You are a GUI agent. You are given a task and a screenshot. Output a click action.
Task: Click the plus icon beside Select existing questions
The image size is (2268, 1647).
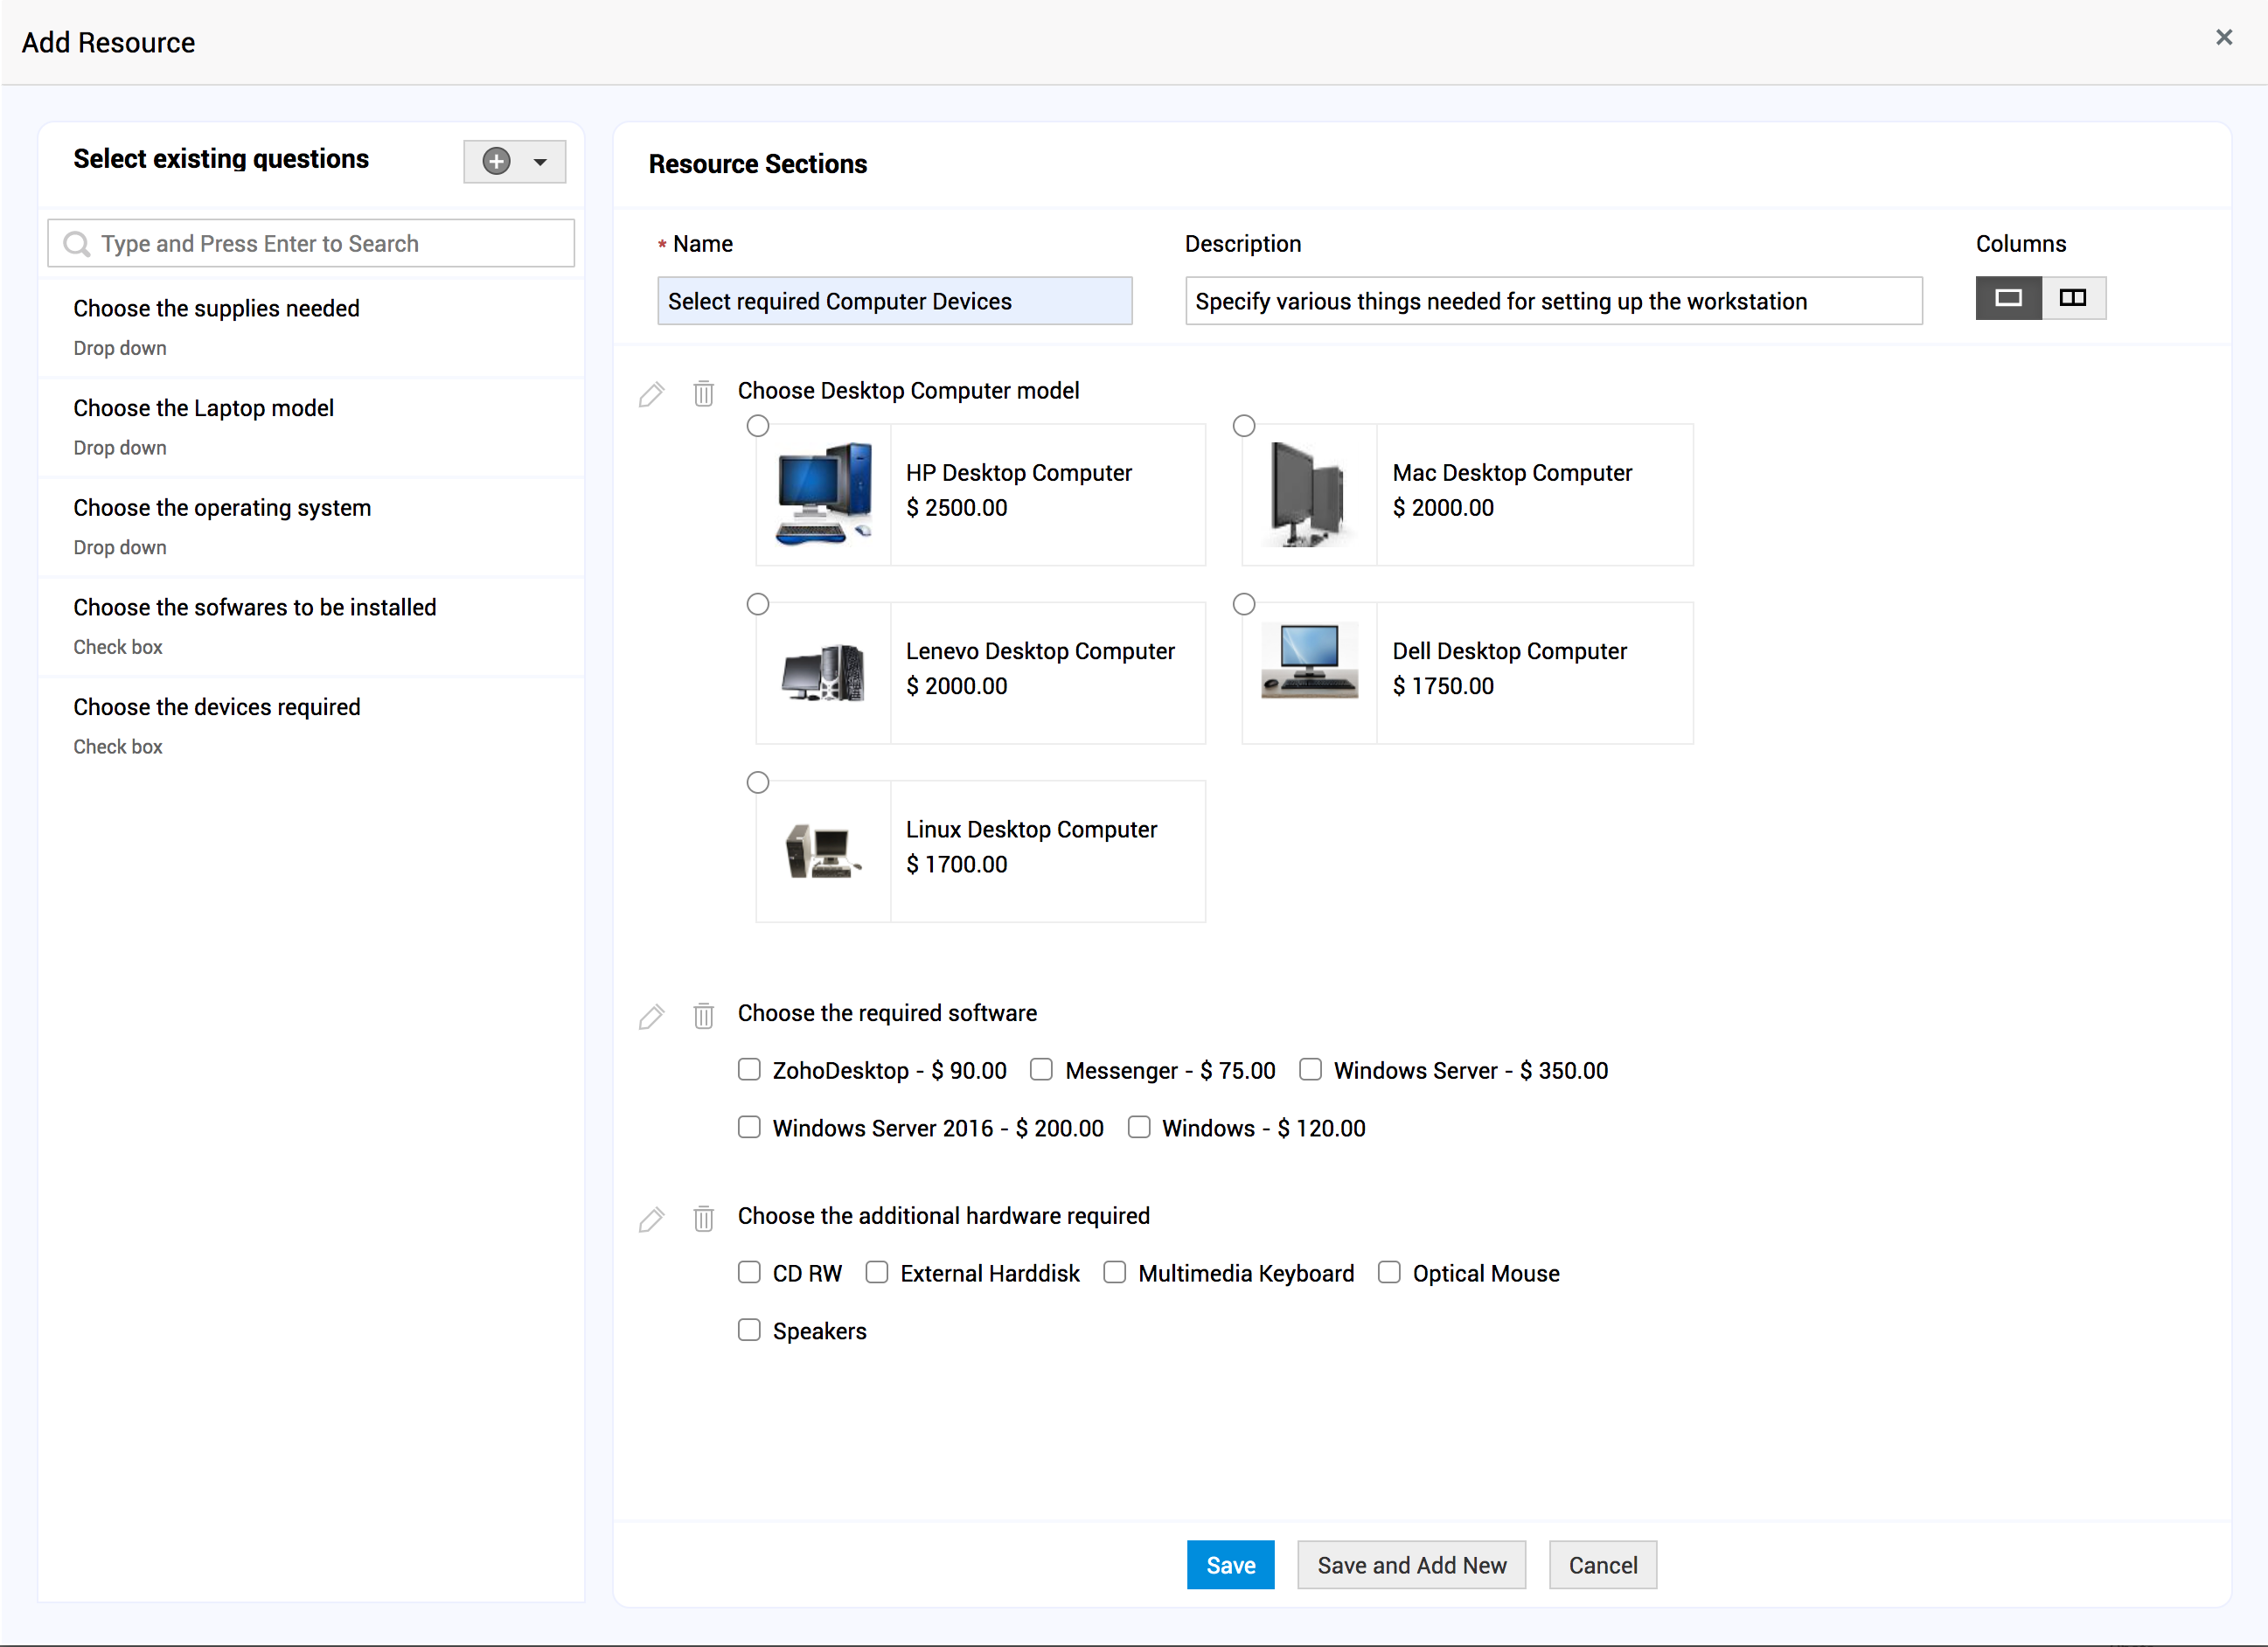click(496, 161)
